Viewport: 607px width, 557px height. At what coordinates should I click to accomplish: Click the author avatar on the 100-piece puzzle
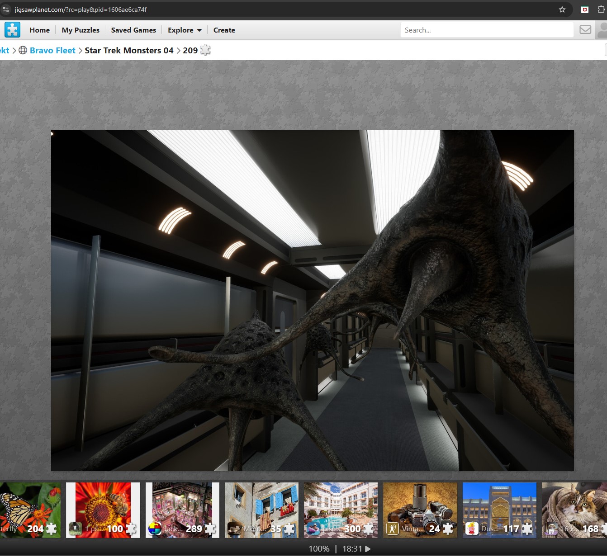tap(75, 529)
